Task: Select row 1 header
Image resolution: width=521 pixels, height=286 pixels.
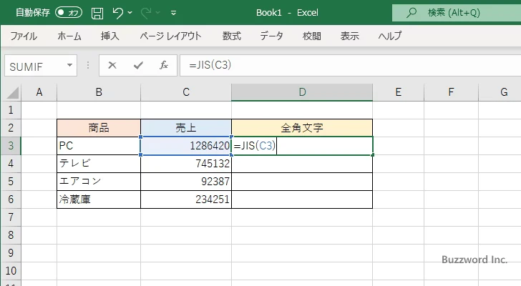Action: (11, 110)
